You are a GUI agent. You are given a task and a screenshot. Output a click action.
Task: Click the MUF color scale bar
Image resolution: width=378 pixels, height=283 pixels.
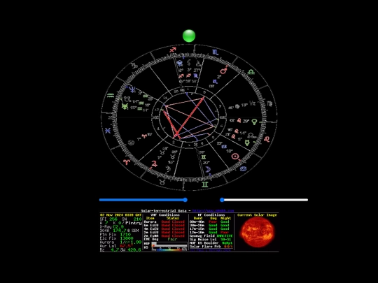[x=169, y=249]
